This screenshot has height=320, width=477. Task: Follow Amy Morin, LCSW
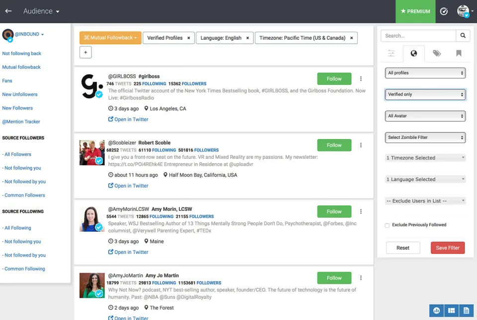tap(334, 212)
